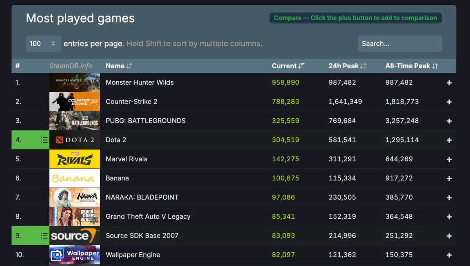This screenshot has height=266, width=470.
Task: Open the Monster Hunter Wilds thumbnail
Action: point(75,82)
